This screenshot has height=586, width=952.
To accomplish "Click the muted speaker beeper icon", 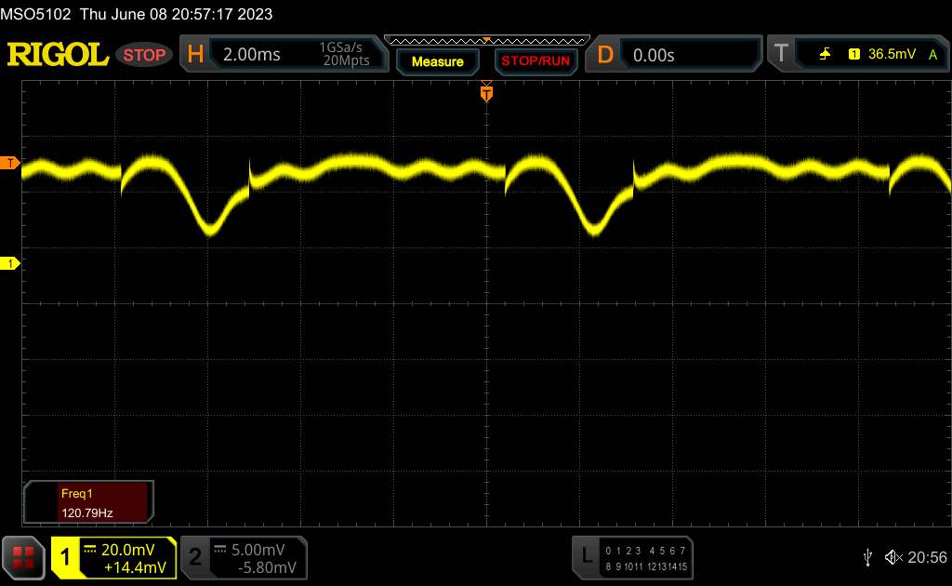I will pyautogui.click(x=892, y=557).
